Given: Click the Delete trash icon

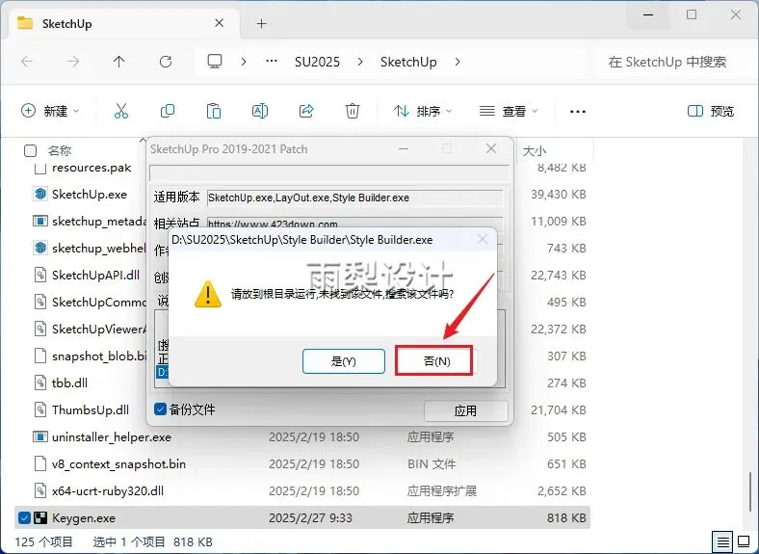Looking at the screenshot, I should 353,111.
